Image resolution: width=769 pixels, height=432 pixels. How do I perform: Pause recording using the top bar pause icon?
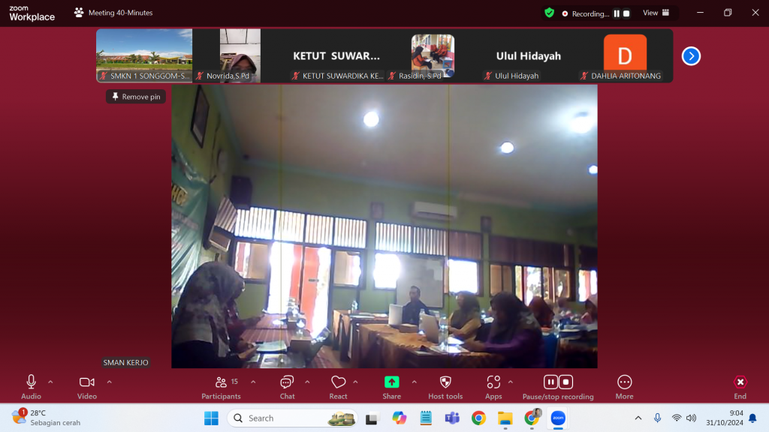[617, 13]
